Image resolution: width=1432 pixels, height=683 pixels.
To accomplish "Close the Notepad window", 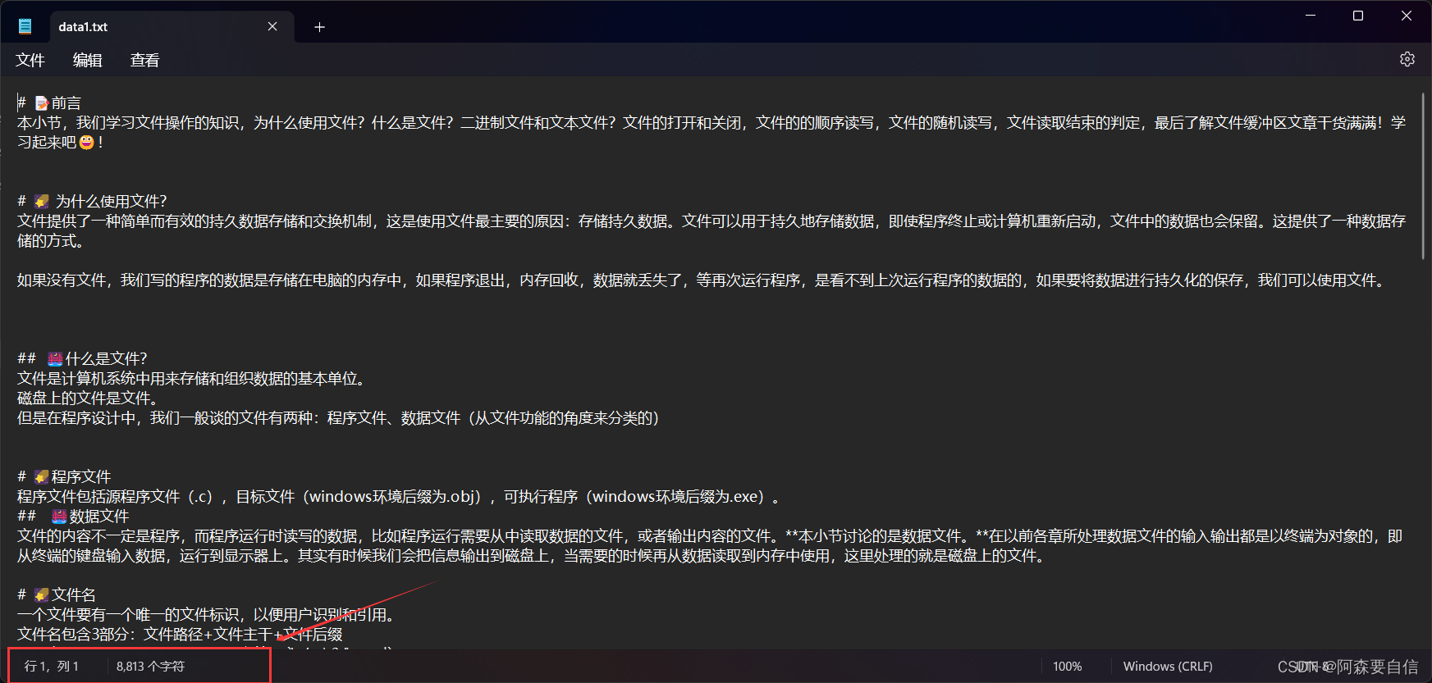I will (x=1407, y=16).
